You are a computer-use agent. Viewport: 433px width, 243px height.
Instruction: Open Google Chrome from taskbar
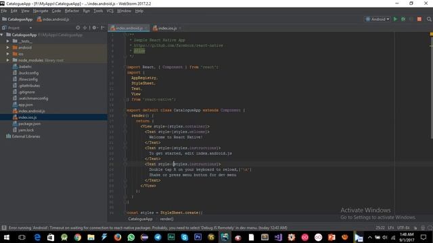point(78,237)
